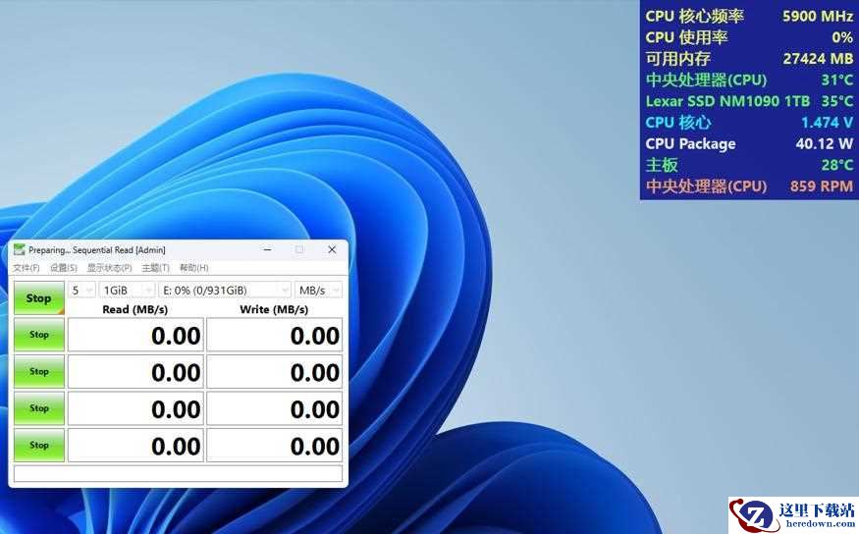
Task: Click the 5900 MHz value
Action: (x=818, y=17)
